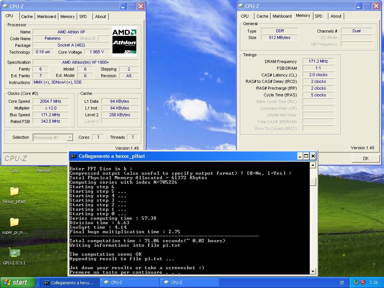
Task: Click the Cycle Time value 5 clocks
Action: tap(318, 95)
